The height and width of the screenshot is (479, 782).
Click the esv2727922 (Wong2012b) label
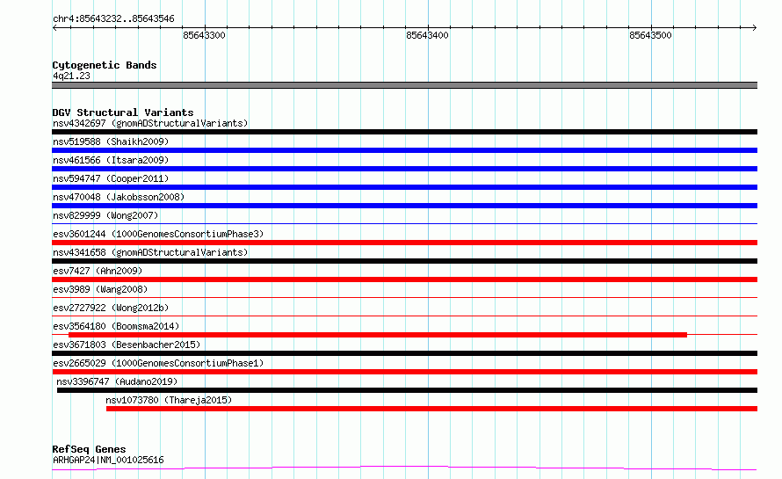click(111, 308)
